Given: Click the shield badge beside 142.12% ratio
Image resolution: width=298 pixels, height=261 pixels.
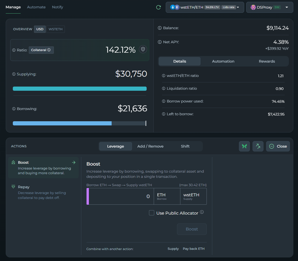Looking at the screenshot, I should (x=143, y=49).
